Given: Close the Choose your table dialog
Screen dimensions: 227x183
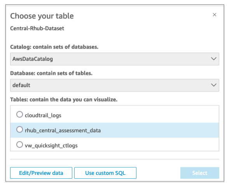Looking at the screenshot, I should pyautogui.click(x=215, y=15).
